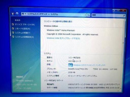Click the 2038 MB memory value

click(x=72, y=72)
